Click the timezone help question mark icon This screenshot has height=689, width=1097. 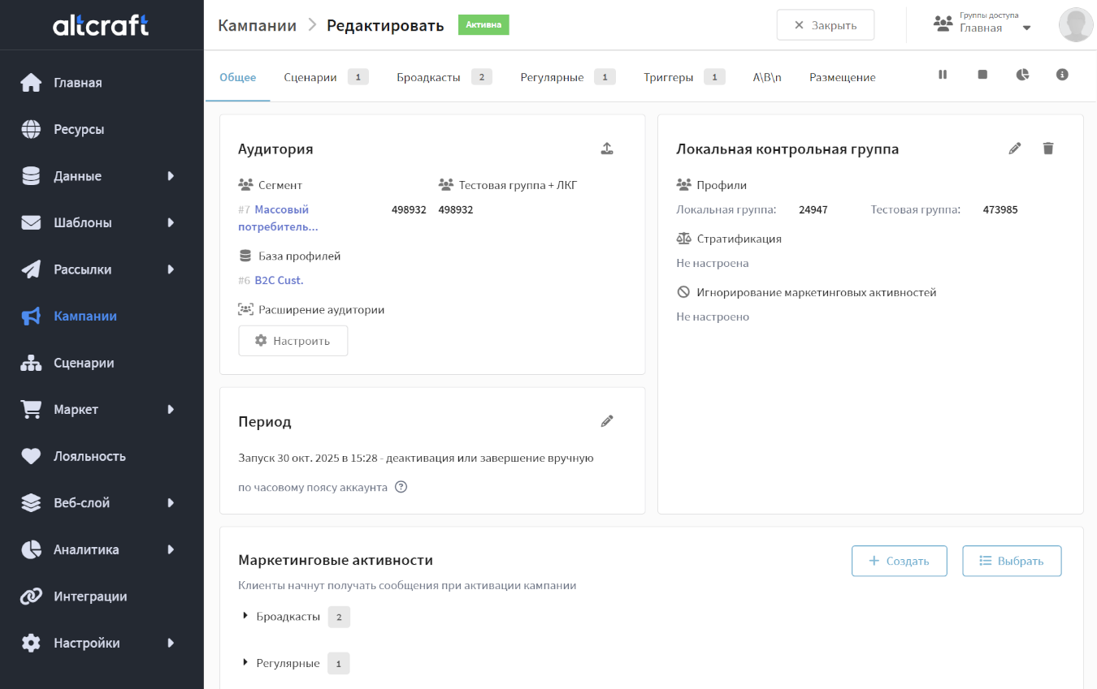401,488
